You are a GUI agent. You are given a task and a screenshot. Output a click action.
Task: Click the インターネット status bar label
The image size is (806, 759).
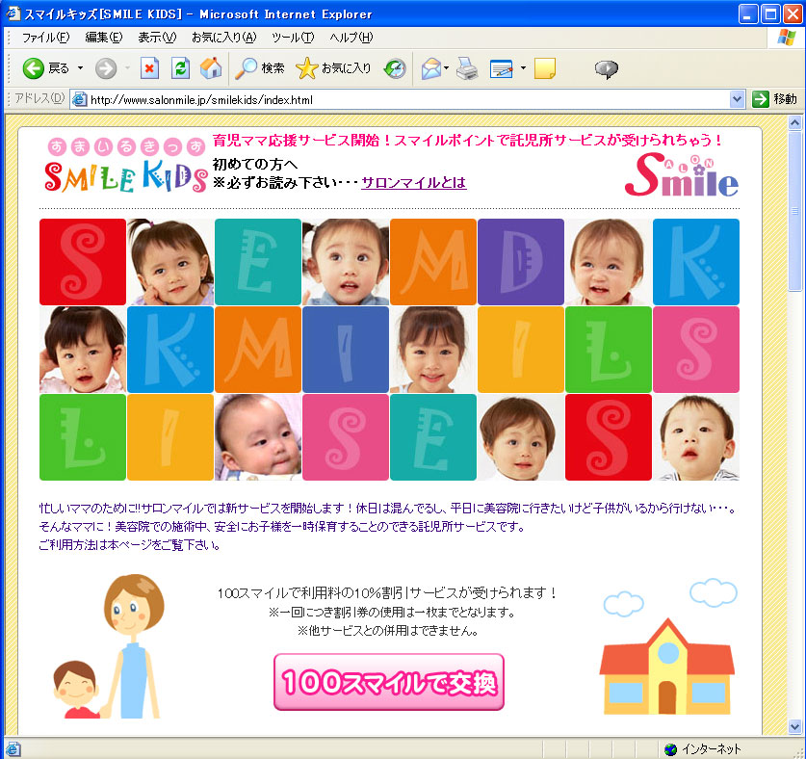coord(711,749)
